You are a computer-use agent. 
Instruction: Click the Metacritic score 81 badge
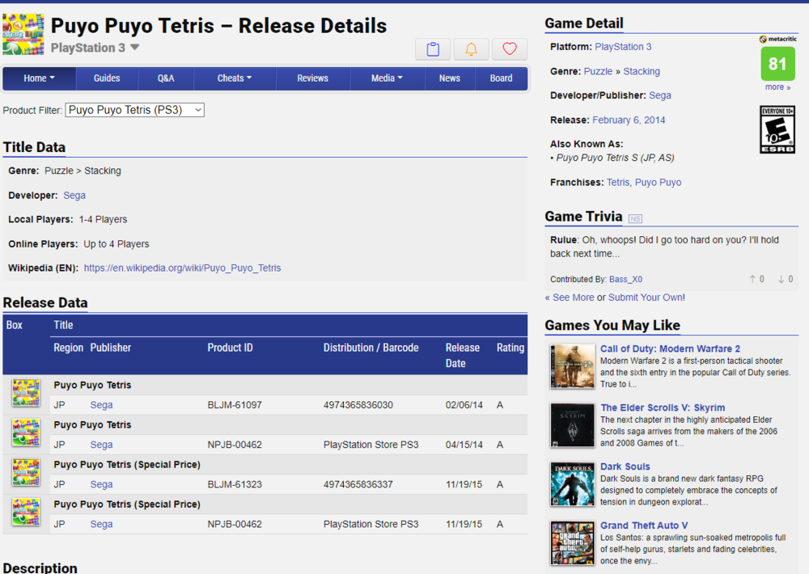pos(777,64)
